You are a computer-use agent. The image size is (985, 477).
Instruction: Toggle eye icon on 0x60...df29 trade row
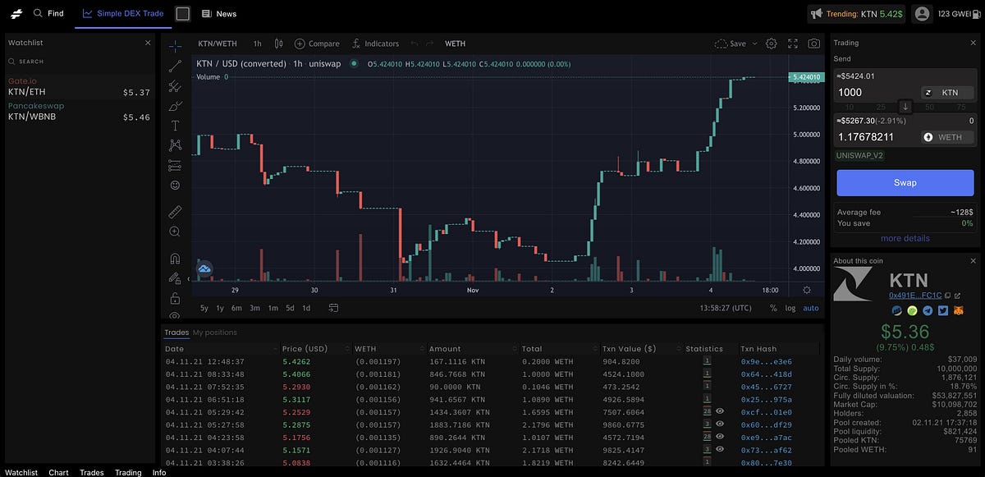pos(720,424)
